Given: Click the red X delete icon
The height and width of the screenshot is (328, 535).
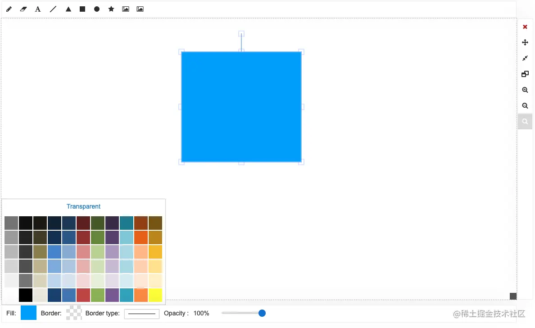Looking at the screenshot, I should click(x=525, y=27).
